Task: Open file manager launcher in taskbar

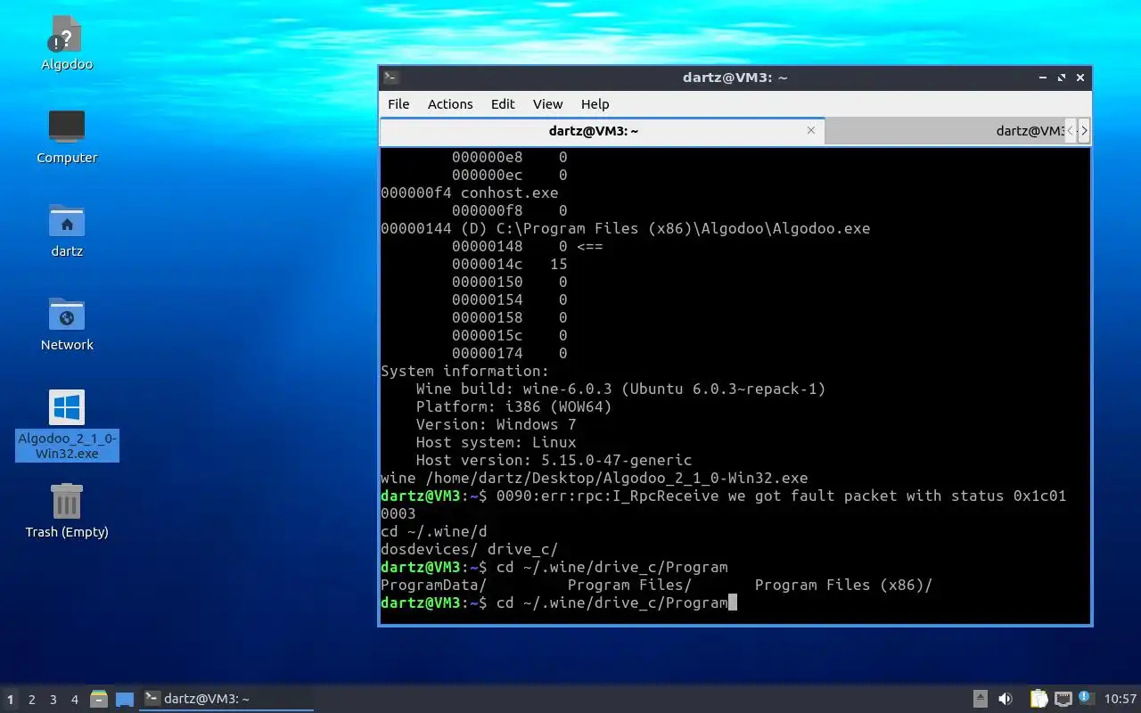Action: click(x=99, y=699)
